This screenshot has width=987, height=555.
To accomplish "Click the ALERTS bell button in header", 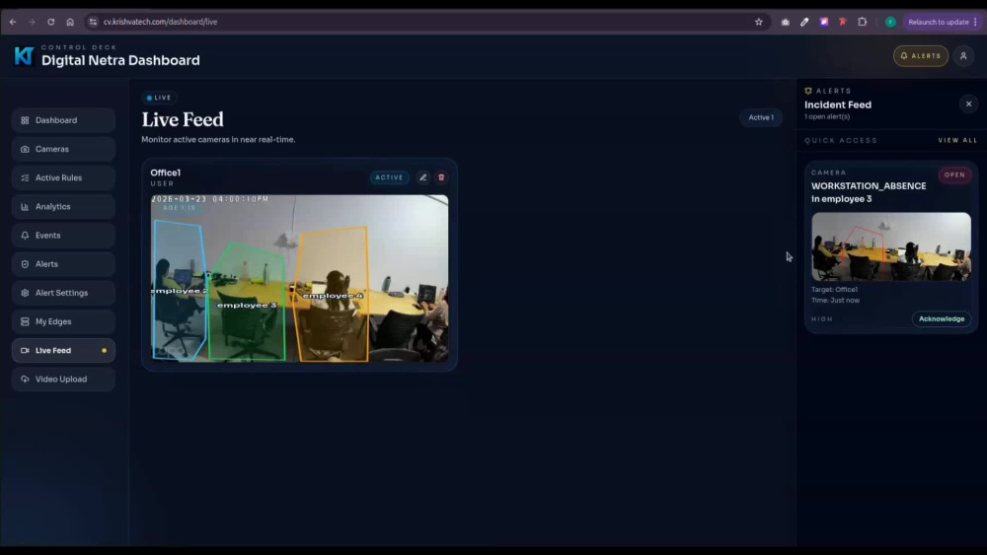I will click(x=920, y=56).
